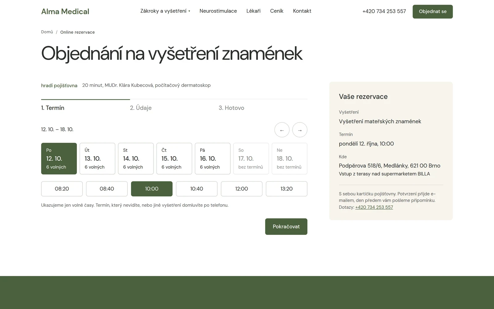Viewport: 494px width, 309px height.
Task: Click the date range 12. 10. – 18. 10.
Action: click(x=57, y=129)
